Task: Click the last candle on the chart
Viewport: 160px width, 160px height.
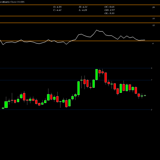Action: pyautogui.click(x=145, y=95)
